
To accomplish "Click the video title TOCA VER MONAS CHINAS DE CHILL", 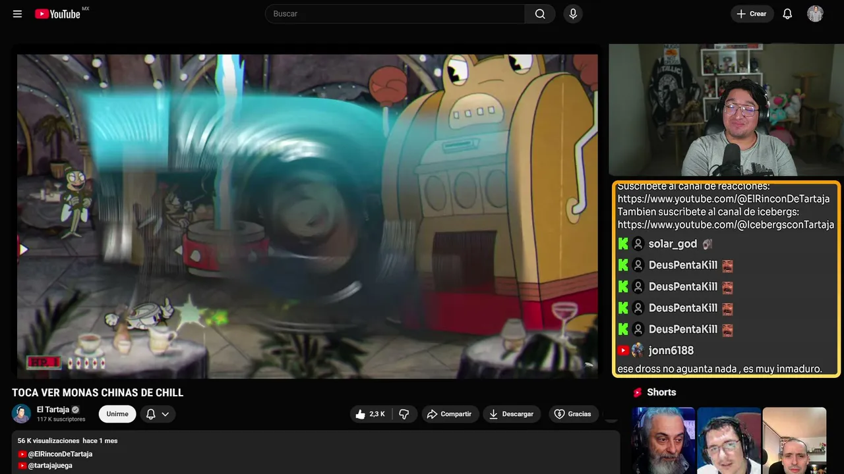I will point(98,393).
